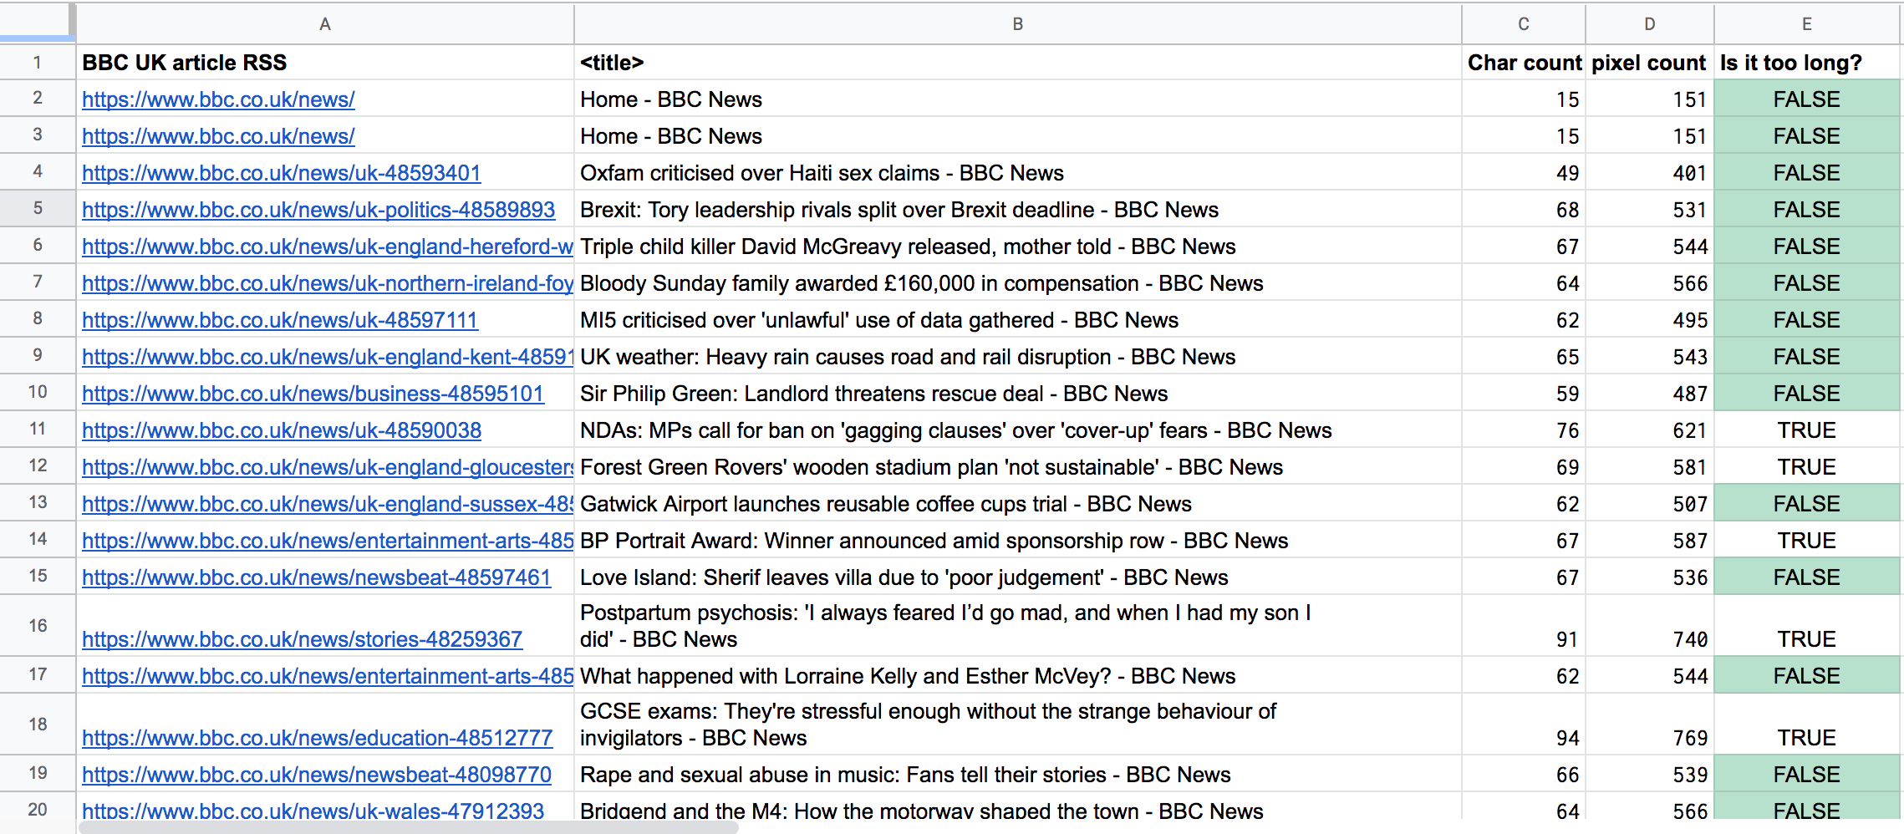Select 'Lorraine Kelly and Esther McVey' cell
This screenshot has height=834, width=1904.
pyautogui.click(x=1017, y=675)
